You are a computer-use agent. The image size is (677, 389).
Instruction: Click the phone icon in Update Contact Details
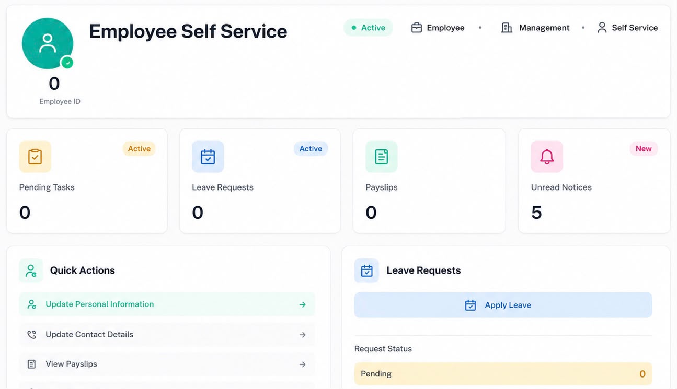click(31, 335)
